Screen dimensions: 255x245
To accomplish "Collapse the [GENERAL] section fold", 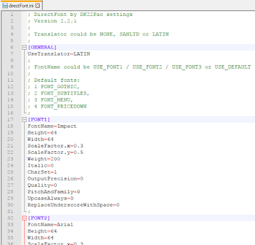I will click(x=24, y=47).
